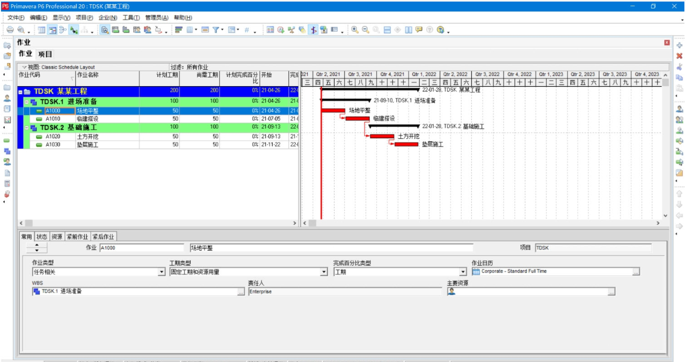Click browse button next to 作业日历 field
Viewport: 686px width, 362px height.
click(636, 272)
